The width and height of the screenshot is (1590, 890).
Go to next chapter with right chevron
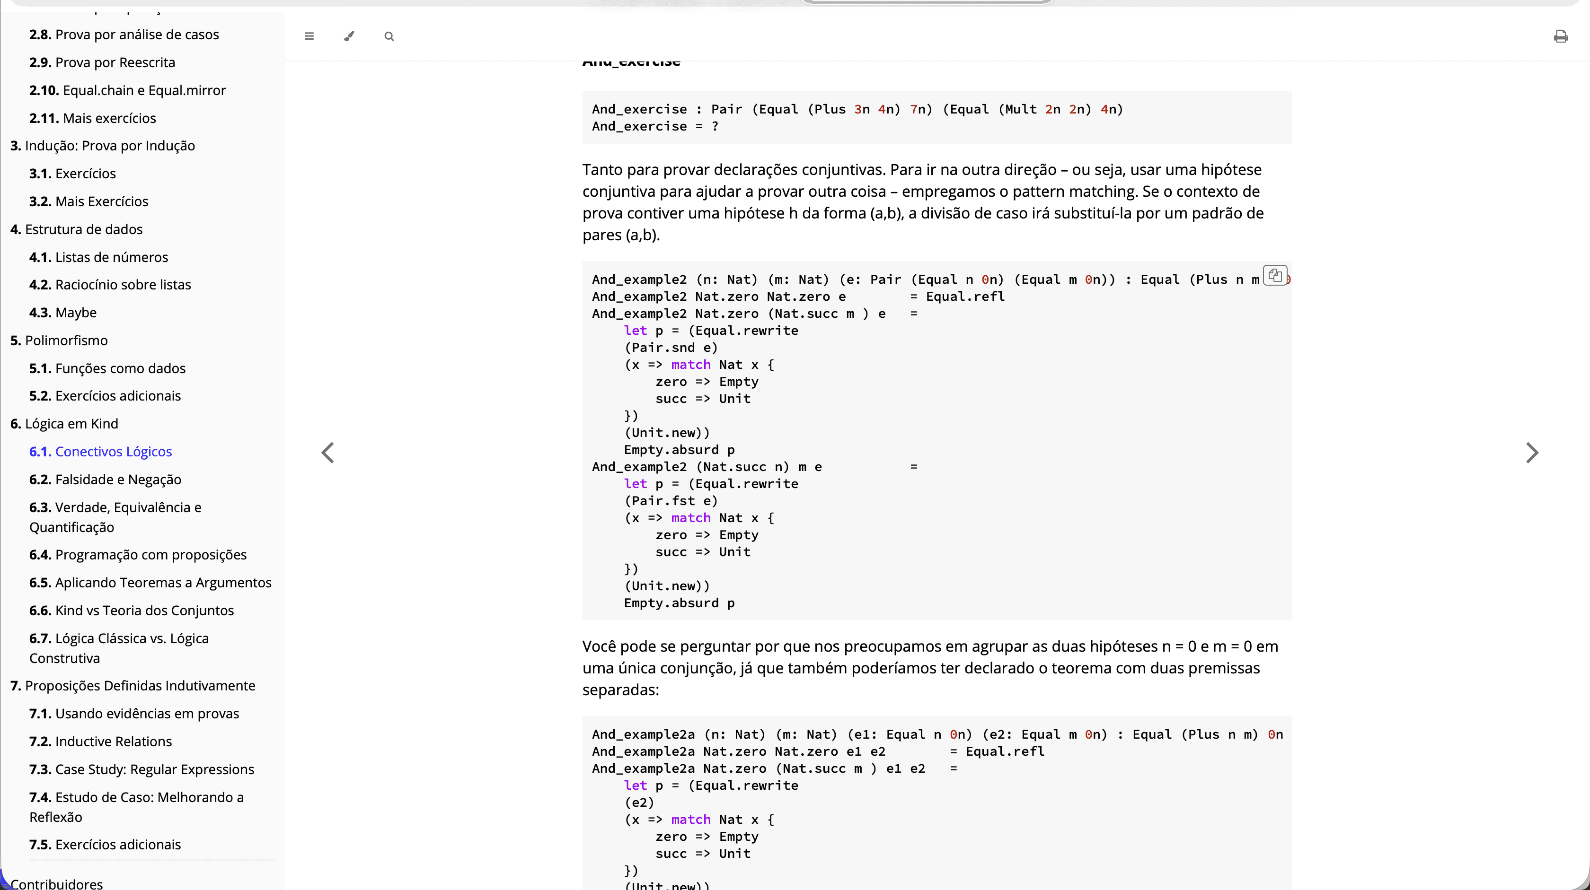[1533, 453]
